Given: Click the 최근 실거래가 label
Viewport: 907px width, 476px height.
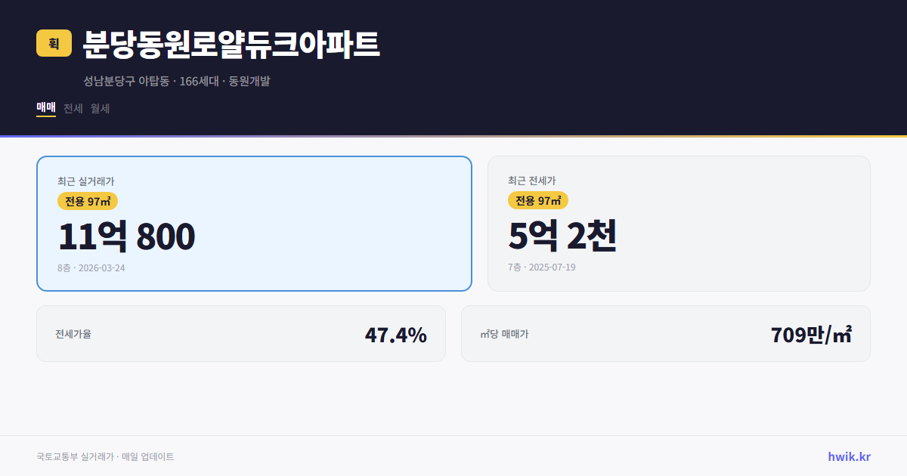Looking at the screenshot, I should [x=85, y=181].
